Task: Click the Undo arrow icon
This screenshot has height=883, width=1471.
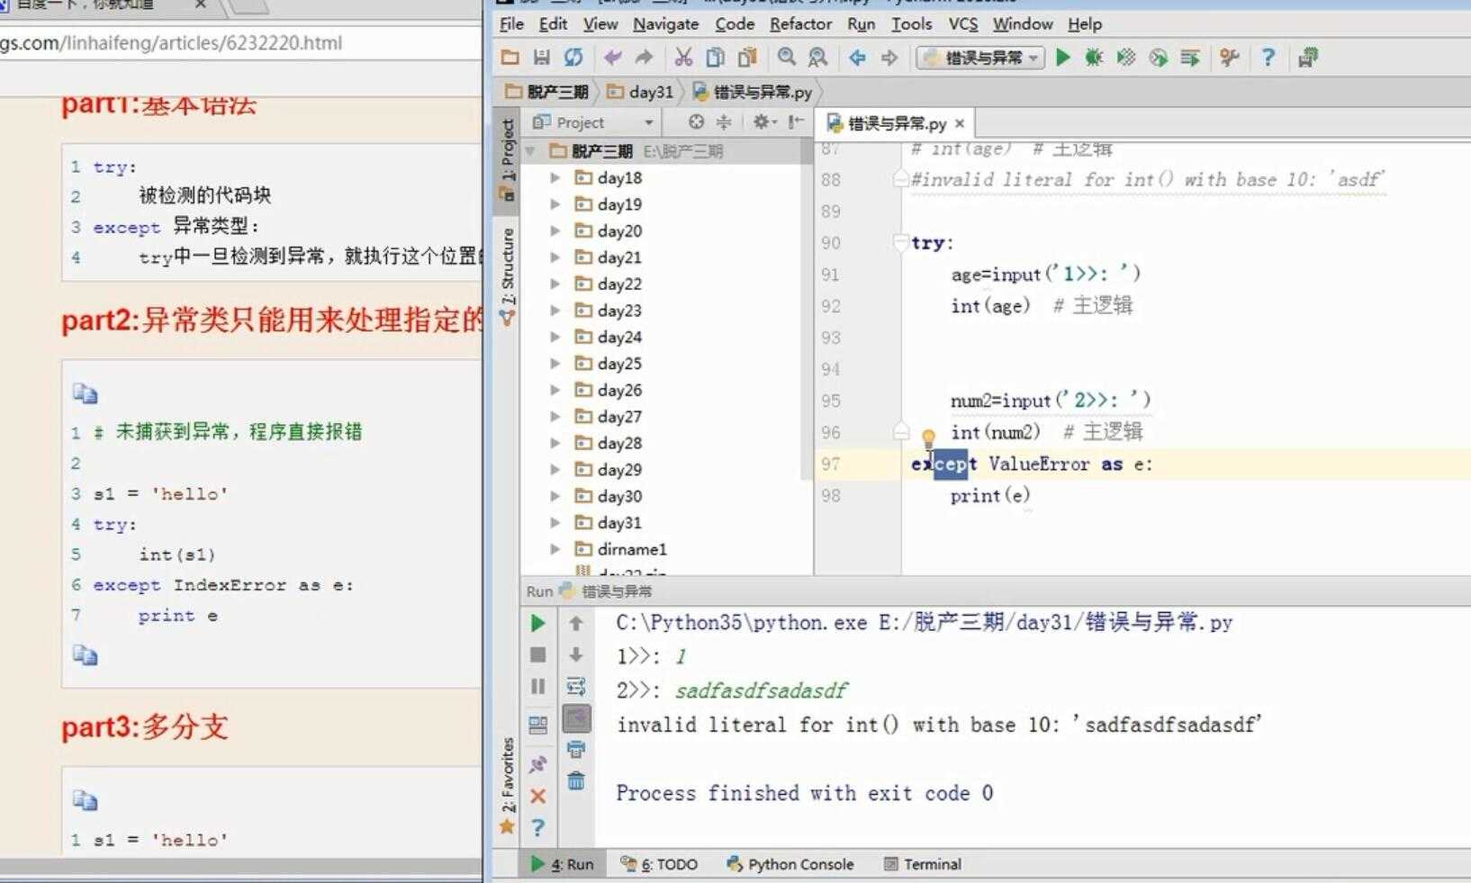Action: coord(613,58)
